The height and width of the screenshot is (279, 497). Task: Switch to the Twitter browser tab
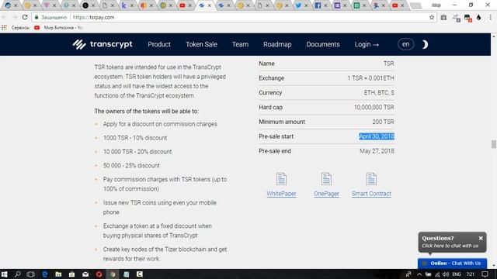coord(298,5)
